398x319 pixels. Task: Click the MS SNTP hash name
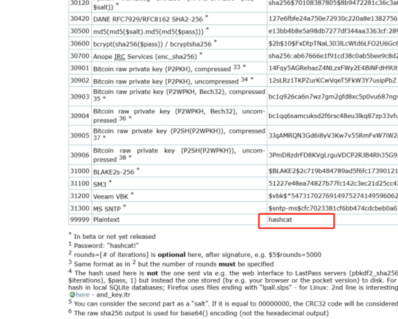[107, 209]
